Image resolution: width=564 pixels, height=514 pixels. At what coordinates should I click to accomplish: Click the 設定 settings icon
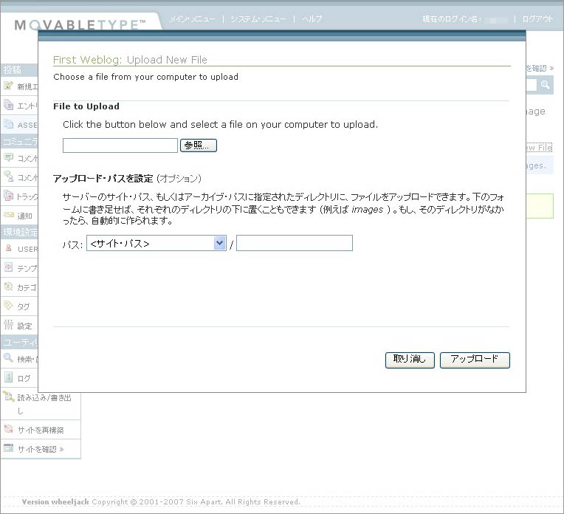click(9, 324)
